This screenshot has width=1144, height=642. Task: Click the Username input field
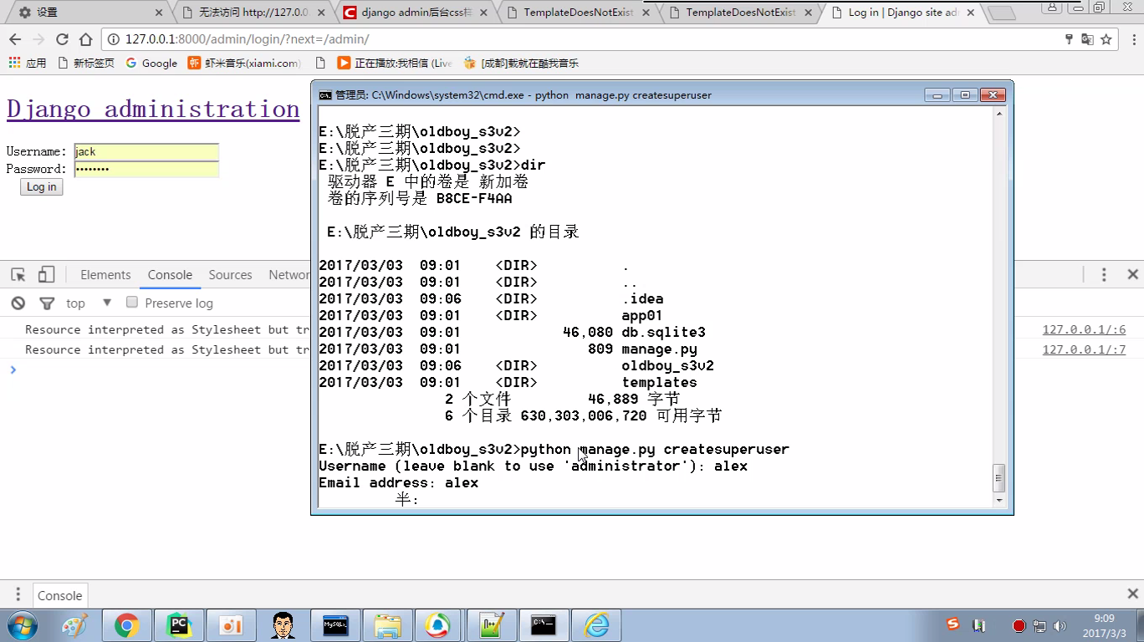pos(146,151)
